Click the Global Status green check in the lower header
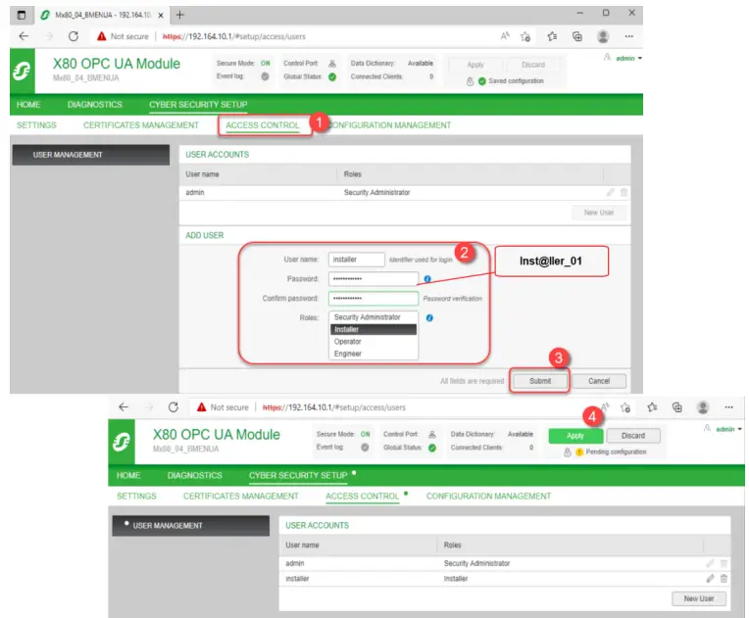 click(x=432, y=448)
